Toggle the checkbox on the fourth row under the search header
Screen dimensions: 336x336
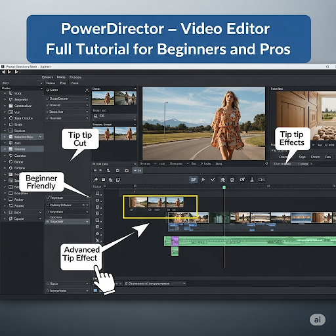[47, 118]
